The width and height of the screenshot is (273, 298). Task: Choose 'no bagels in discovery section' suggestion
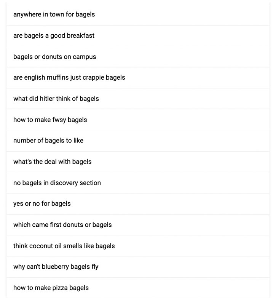(57, 183)
